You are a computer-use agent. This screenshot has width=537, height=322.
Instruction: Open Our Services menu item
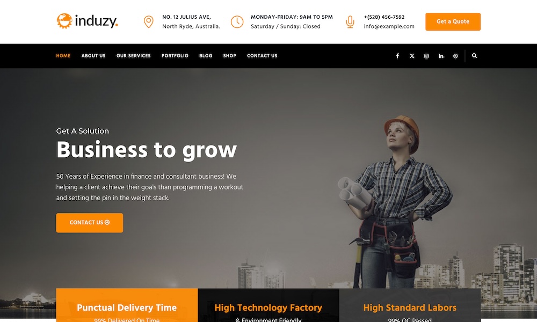134,56
